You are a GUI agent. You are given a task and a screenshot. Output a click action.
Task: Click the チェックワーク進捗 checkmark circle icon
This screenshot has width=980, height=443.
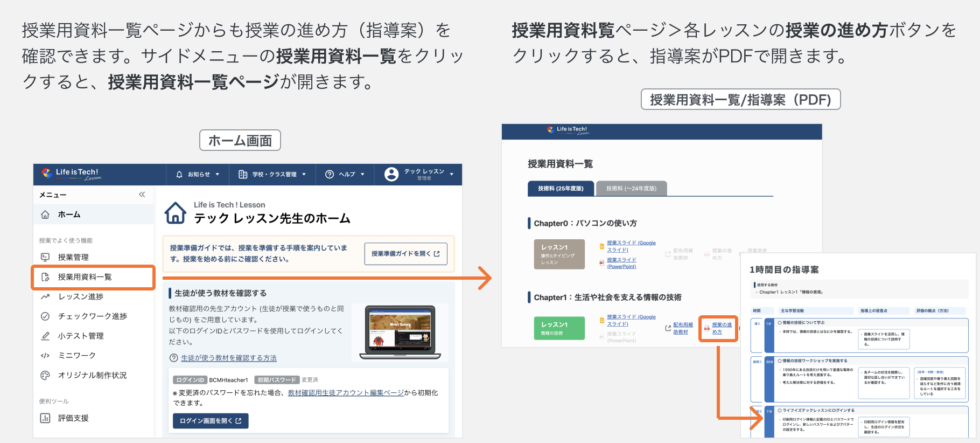[45, 316]
